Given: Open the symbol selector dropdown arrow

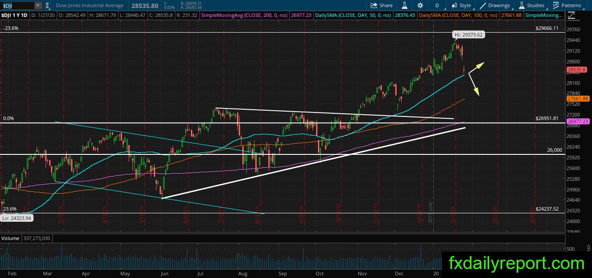Looking at the screenshot, I should tap(38, 5).
